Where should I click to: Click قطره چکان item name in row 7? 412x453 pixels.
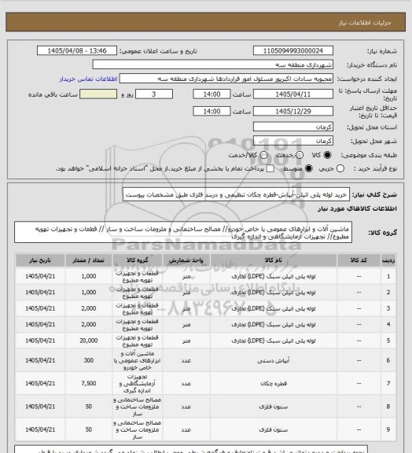[x=274, y=384]
